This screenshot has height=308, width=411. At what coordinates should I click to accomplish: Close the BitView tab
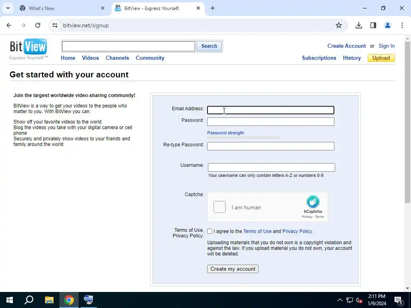tap(198, 8)
